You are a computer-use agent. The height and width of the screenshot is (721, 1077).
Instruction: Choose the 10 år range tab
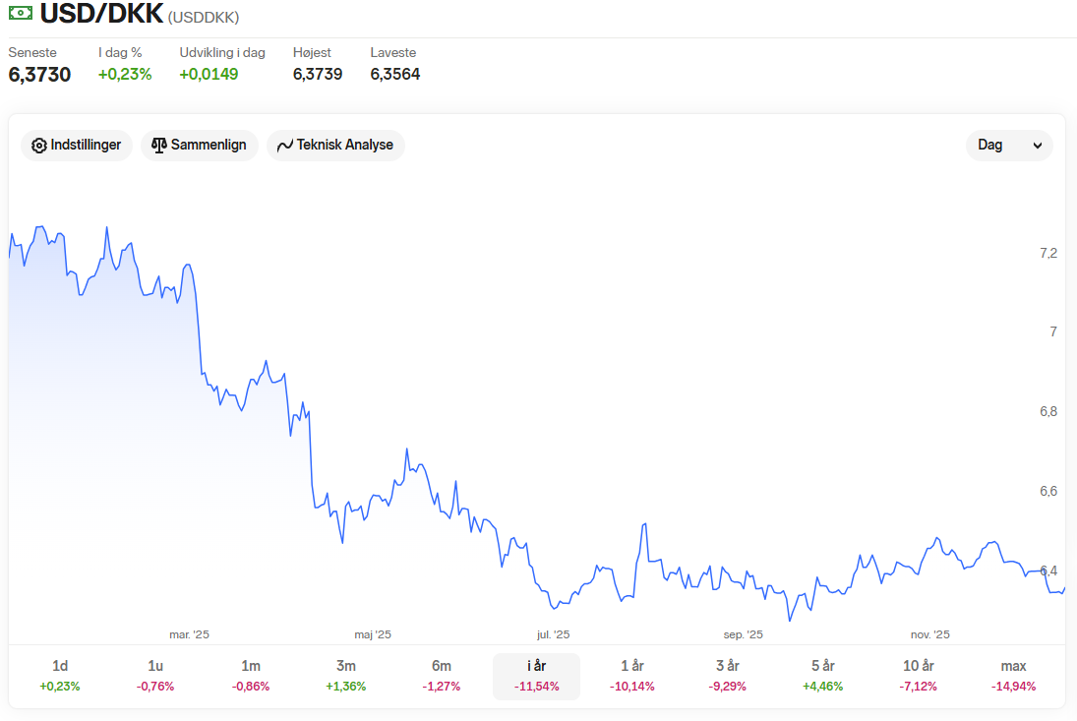tap(919, 676)
